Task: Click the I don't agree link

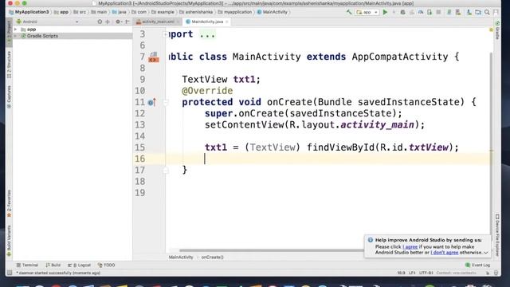Action: 445,253
